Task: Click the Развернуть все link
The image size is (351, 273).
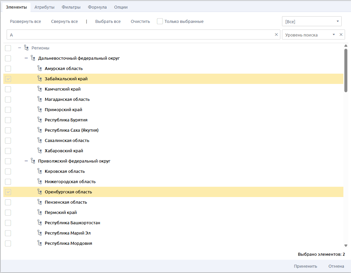Action: pyautogui.click(x=26, y=22)
